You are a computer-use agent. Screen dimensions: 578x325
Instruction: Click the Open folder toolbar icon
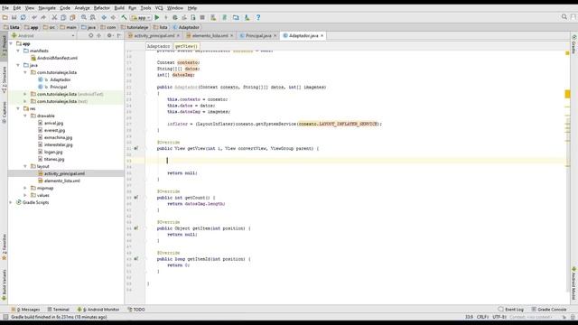point(5,17)
